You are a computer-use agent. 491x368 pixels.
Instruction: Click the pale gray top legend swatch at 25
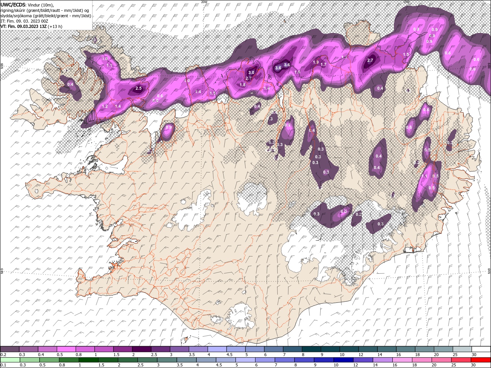[x=462, y=349]
